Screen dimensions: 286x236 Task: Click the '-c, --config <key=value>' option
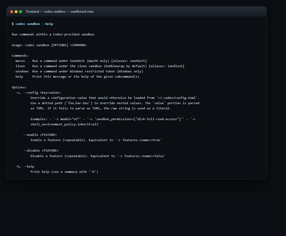[38, 93]
